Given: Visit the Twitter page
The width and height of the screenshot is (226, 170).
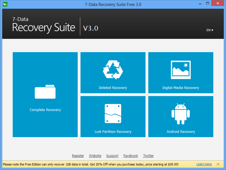Looking at the screenshot, I should [148, 156].
